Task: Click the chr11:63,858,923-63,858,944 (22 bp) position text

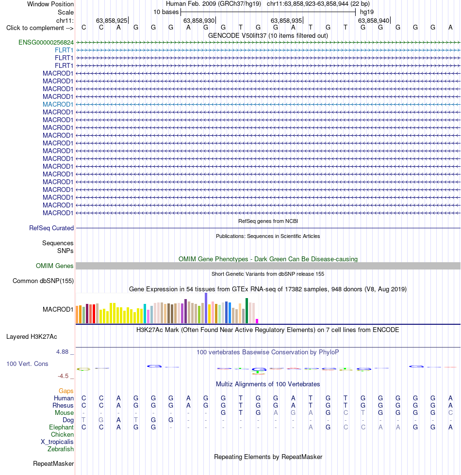Action: [x=318, y=4]
